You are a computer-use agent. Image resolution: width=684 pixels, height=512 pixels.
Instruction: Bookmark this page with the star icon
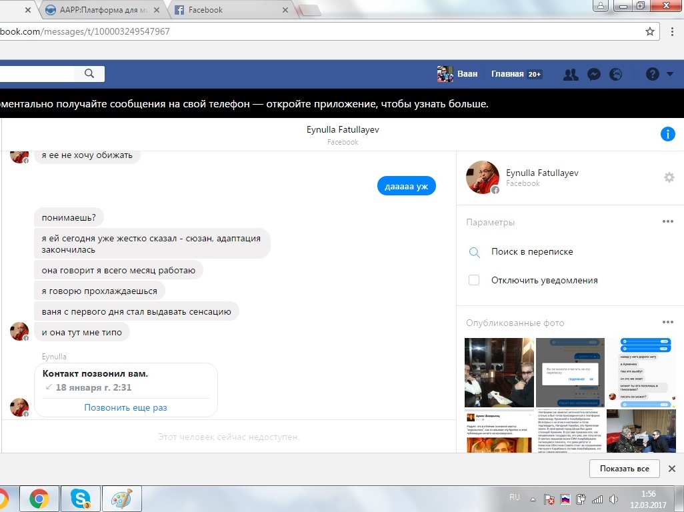[650, 31]
